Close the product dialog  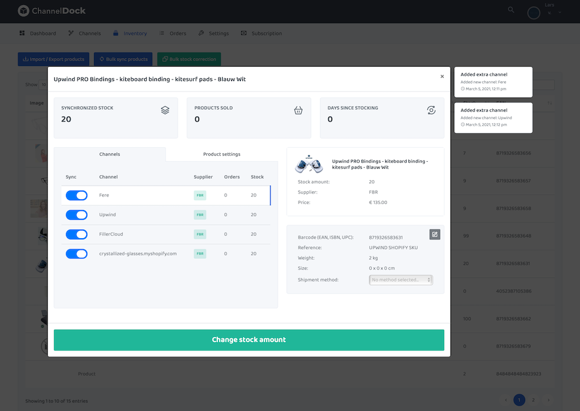pos(442,76)
